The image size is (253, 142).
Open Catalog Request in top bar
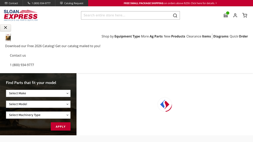tap(72, 3)
